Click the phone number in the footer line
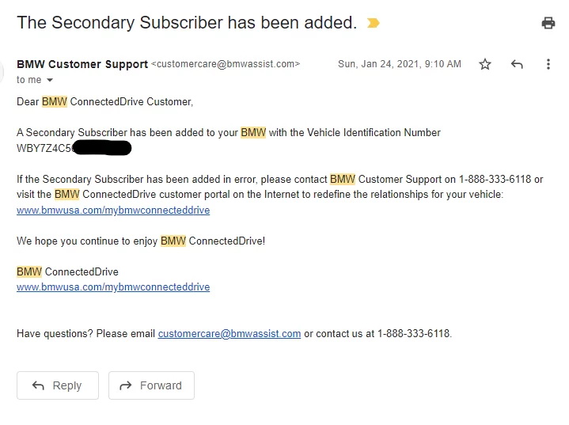The width and height of the screenshot is (569, 425). pyautogui.click(x=414, y=333)
